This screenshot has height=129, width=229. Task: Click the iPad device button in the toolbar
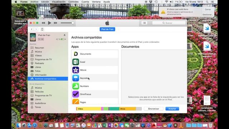point(42,29)
